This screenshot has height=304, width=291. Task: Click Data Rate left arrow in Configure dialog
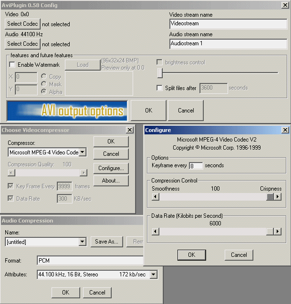156,232
